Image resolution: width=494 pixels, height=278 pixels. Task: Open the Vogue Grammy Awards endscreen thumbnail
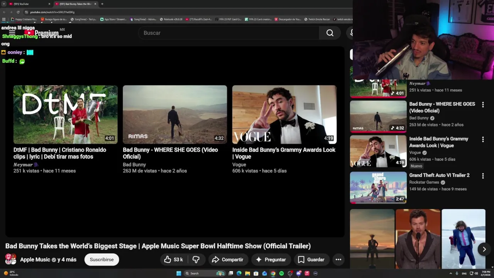click(x=284, y=114)
